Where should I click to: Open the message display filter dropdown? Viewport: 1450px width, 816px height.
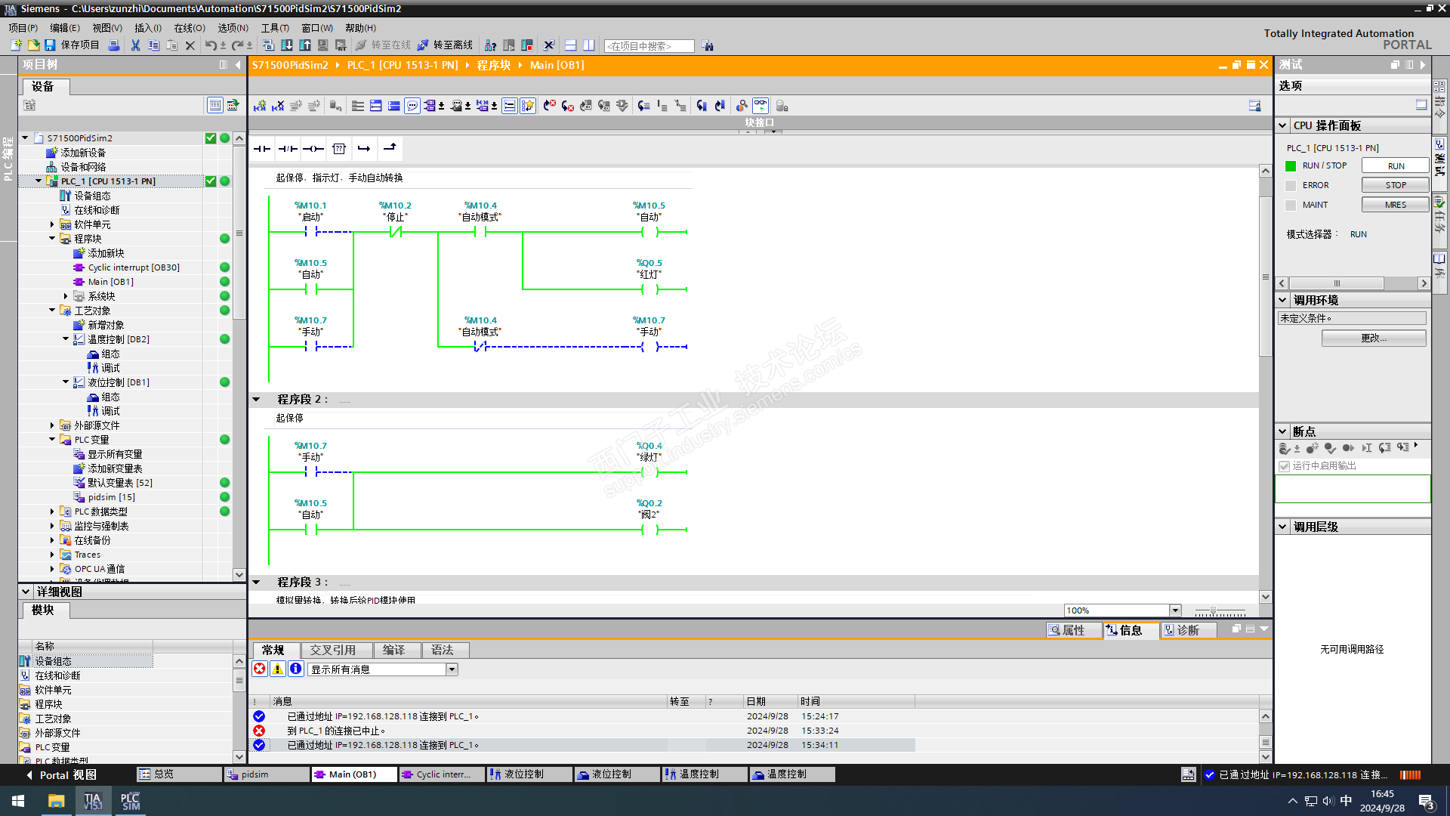452,669
